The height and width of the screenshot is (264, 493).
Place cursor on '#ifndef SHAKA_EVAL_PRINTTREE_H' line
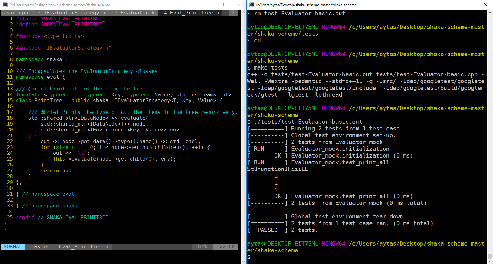(x=62, y=18)
